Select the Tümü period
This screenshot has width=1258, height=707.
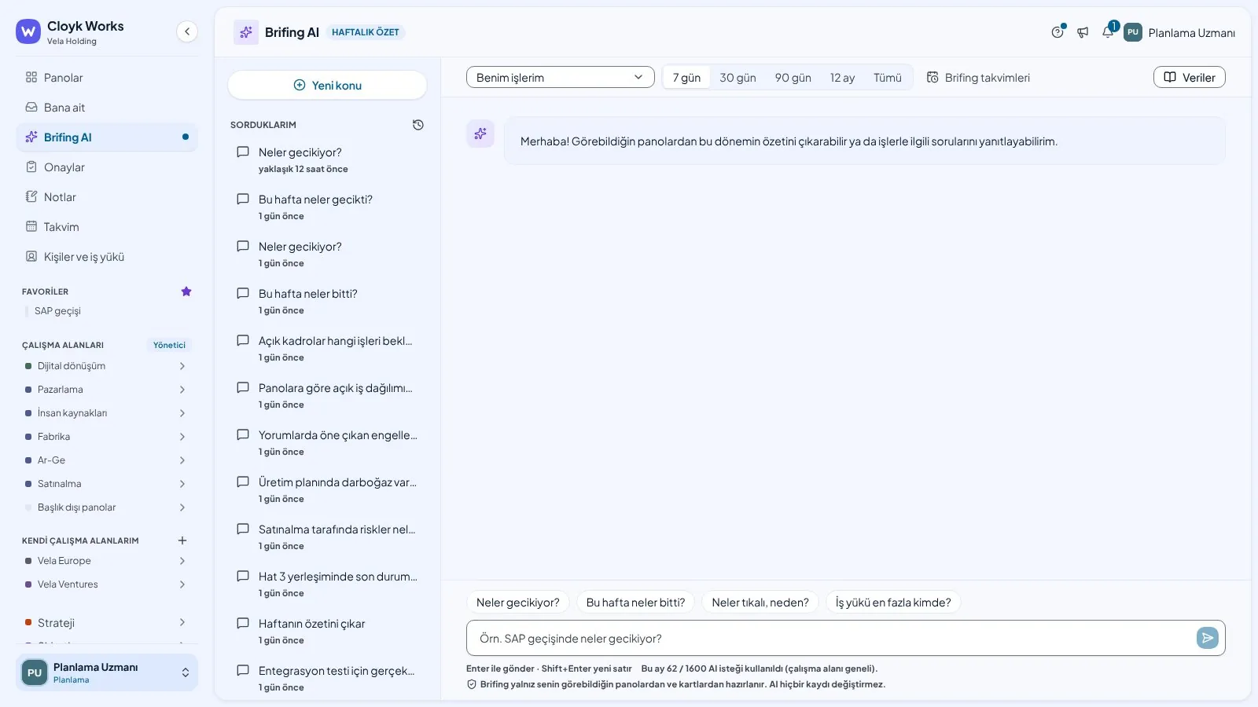(x=888, y=78)
